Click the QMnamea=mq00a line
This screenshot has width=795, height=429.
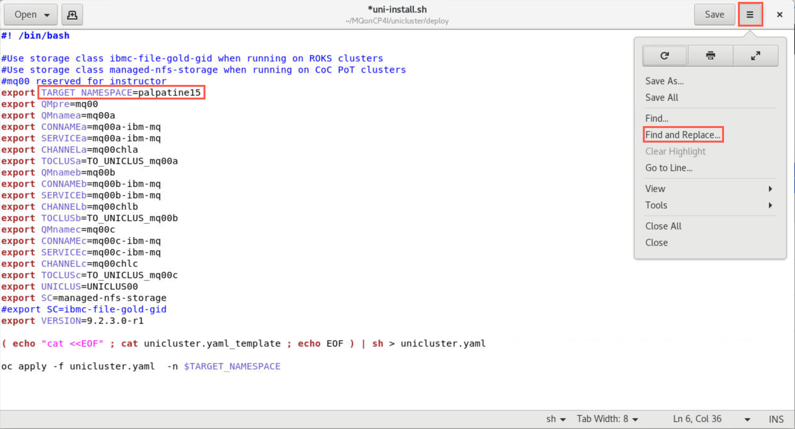click(x=58, y=115)
